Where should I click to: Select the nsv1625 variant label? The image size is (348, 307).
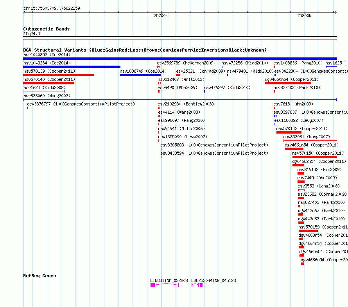336,63
